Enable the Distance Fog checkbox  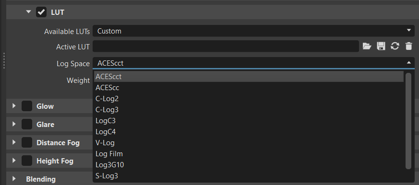27,142
